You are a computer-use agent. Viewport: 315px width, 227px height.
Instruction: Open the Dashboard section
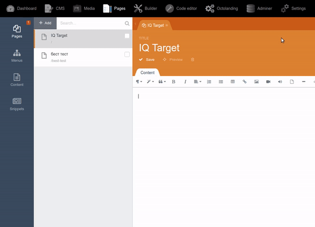[x=22, y=8]
